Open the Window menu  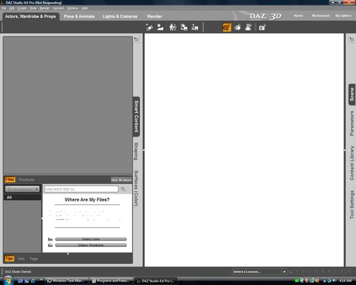click(72, 8)
